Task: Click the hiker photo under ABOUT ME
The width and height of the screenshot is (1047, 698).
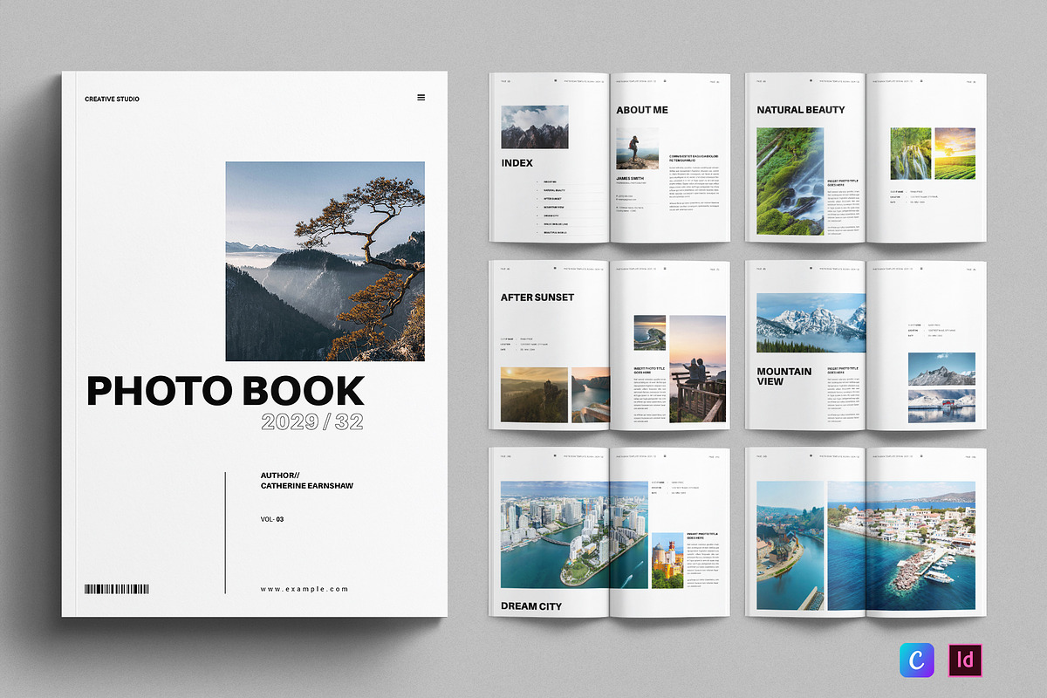Action: pyautogui.click(x=637, y=149)
